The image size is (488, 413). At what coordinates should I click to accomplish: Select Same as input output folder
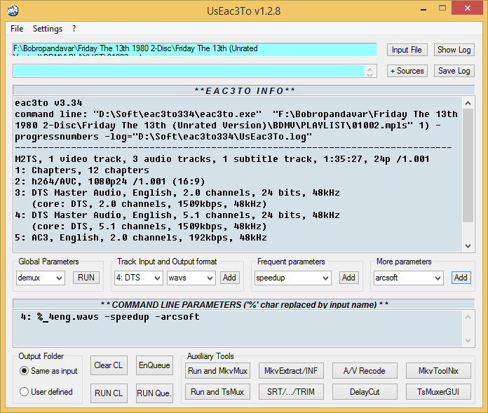(48, 371)
